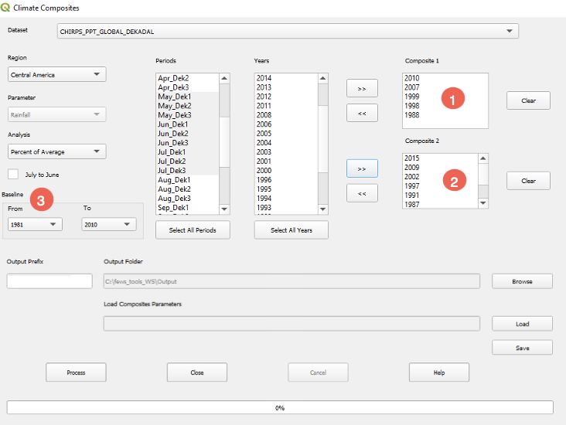The height and width of the screenshot is (425, 566).
Task: Open the Analysis dropdown
Action: [56, 151]
